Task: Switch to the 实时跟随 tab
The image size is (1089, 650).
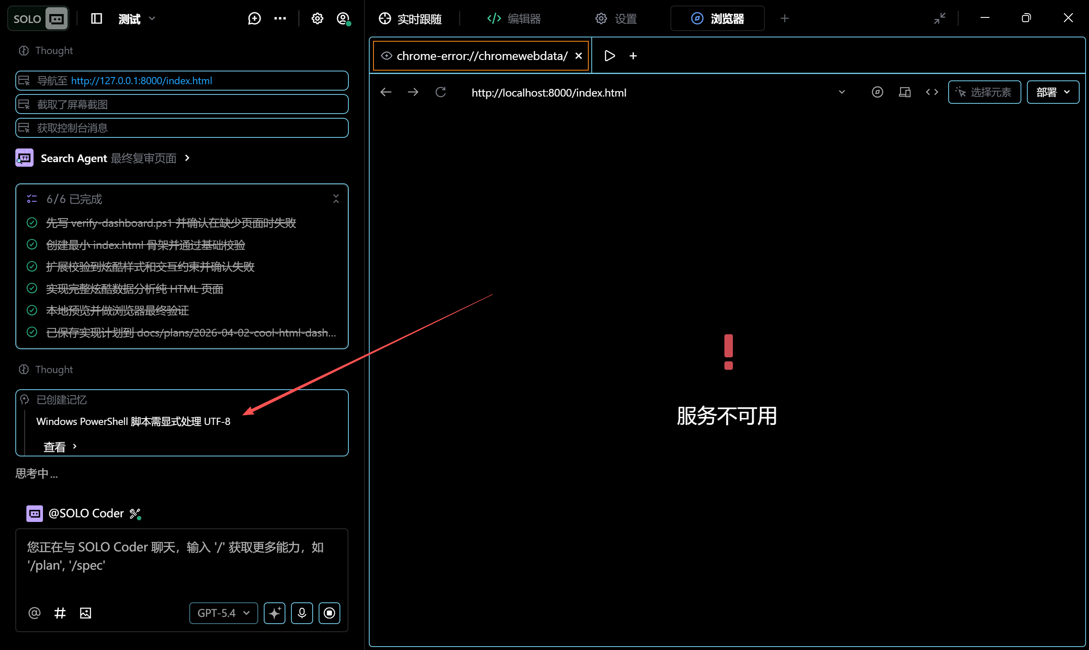Action: 411,18
